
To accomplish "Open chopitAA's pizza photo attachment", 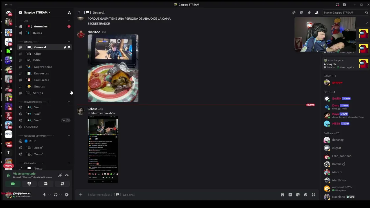I will click(113, 68).
